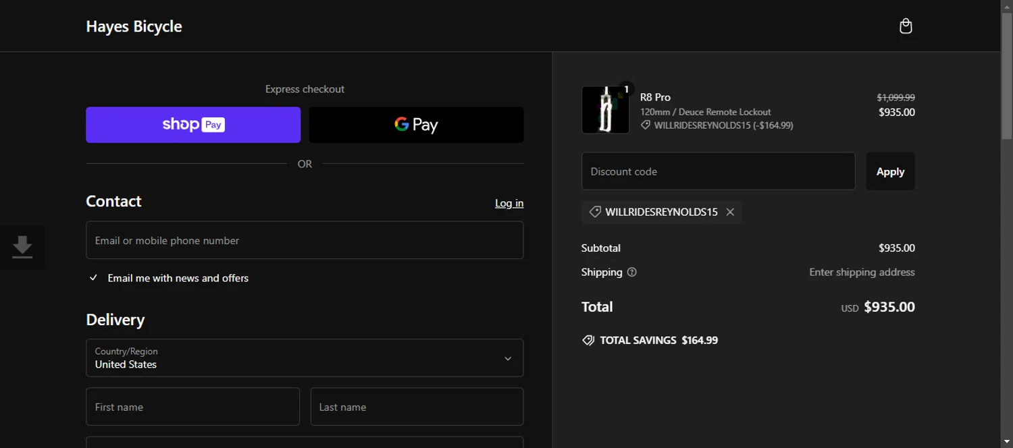
Task: Click the scrollbar down arrow
Action: coord(1007,442)
